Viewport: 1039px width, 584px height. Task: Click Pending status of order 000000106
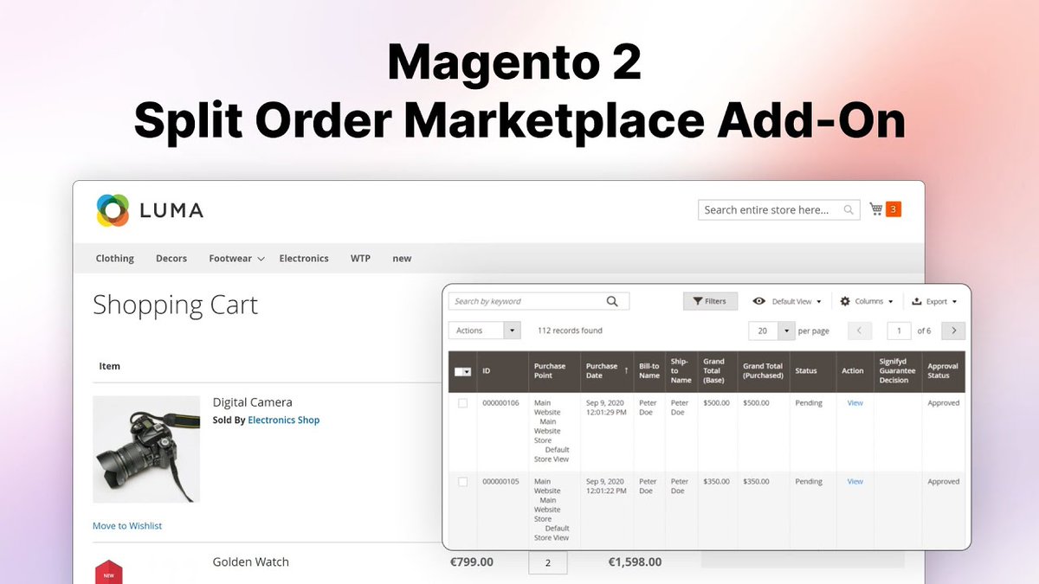[809, 403]
